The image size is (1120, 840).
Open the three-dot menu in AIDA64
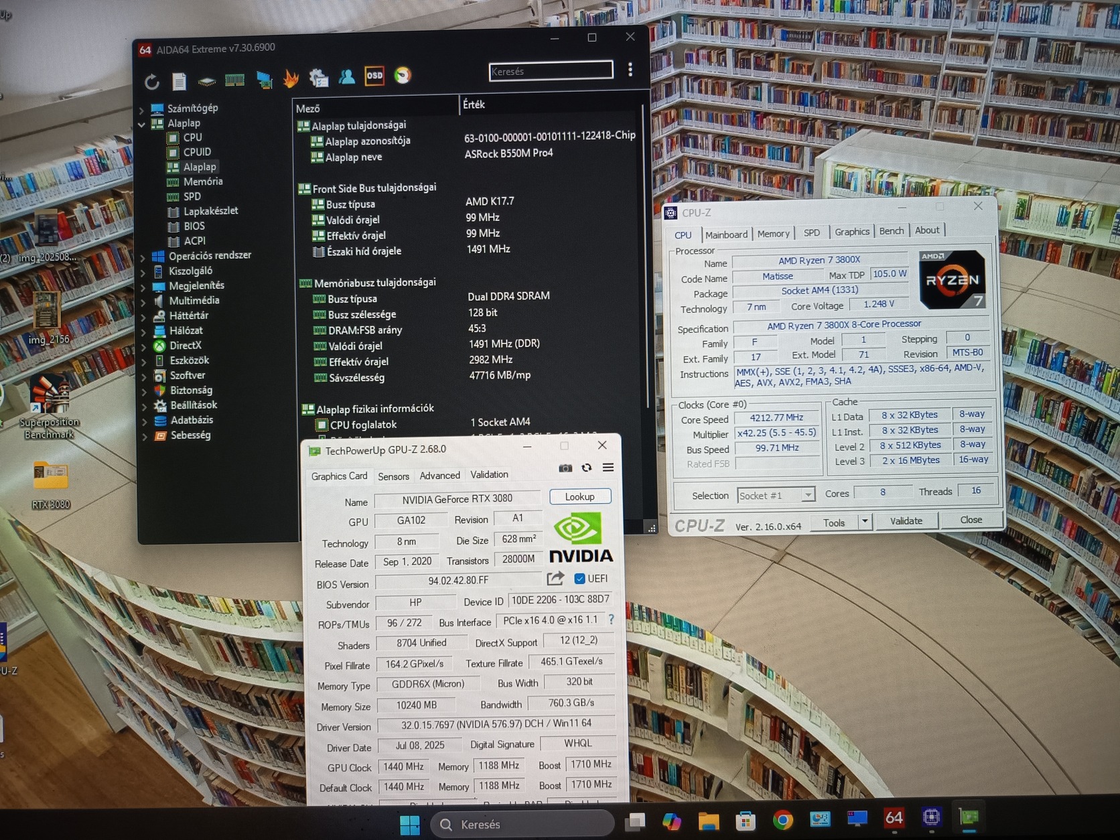coord(630,70)
